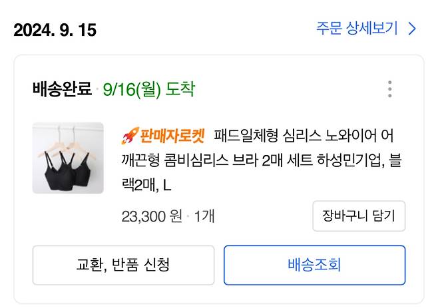Click the 1개 quantity text

(x=204, y=216)
